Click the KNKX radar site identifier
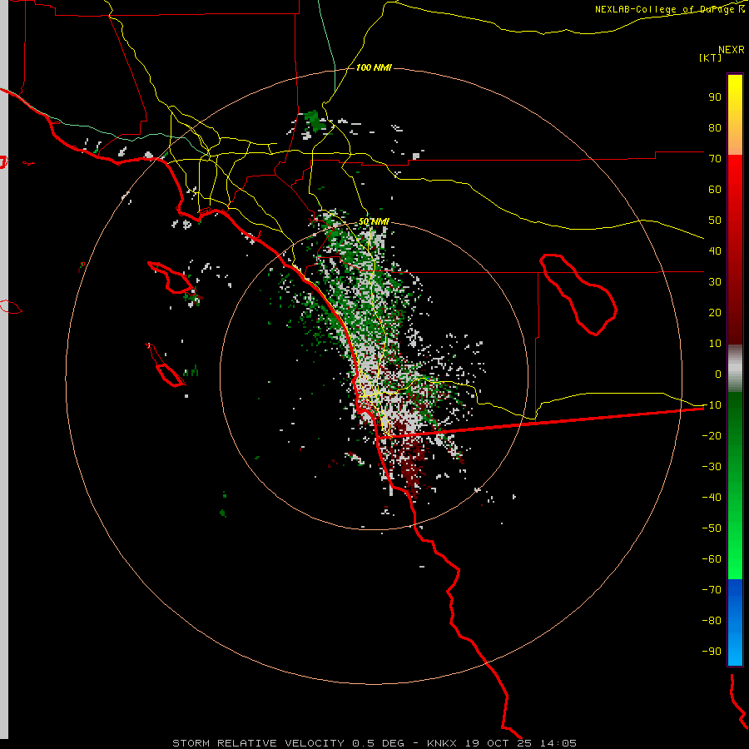749x749 pixels. tap(442, 743)
